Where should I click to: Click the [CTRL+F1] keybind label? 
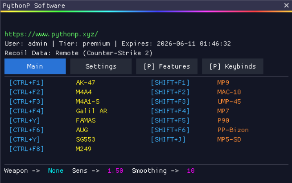coord(27,83)
